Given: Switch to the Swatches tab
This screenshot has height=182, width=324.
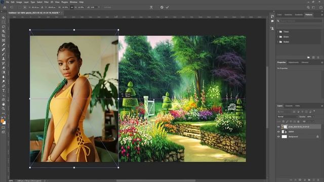Looking at the screenshot, I should [x=288, y=15].
